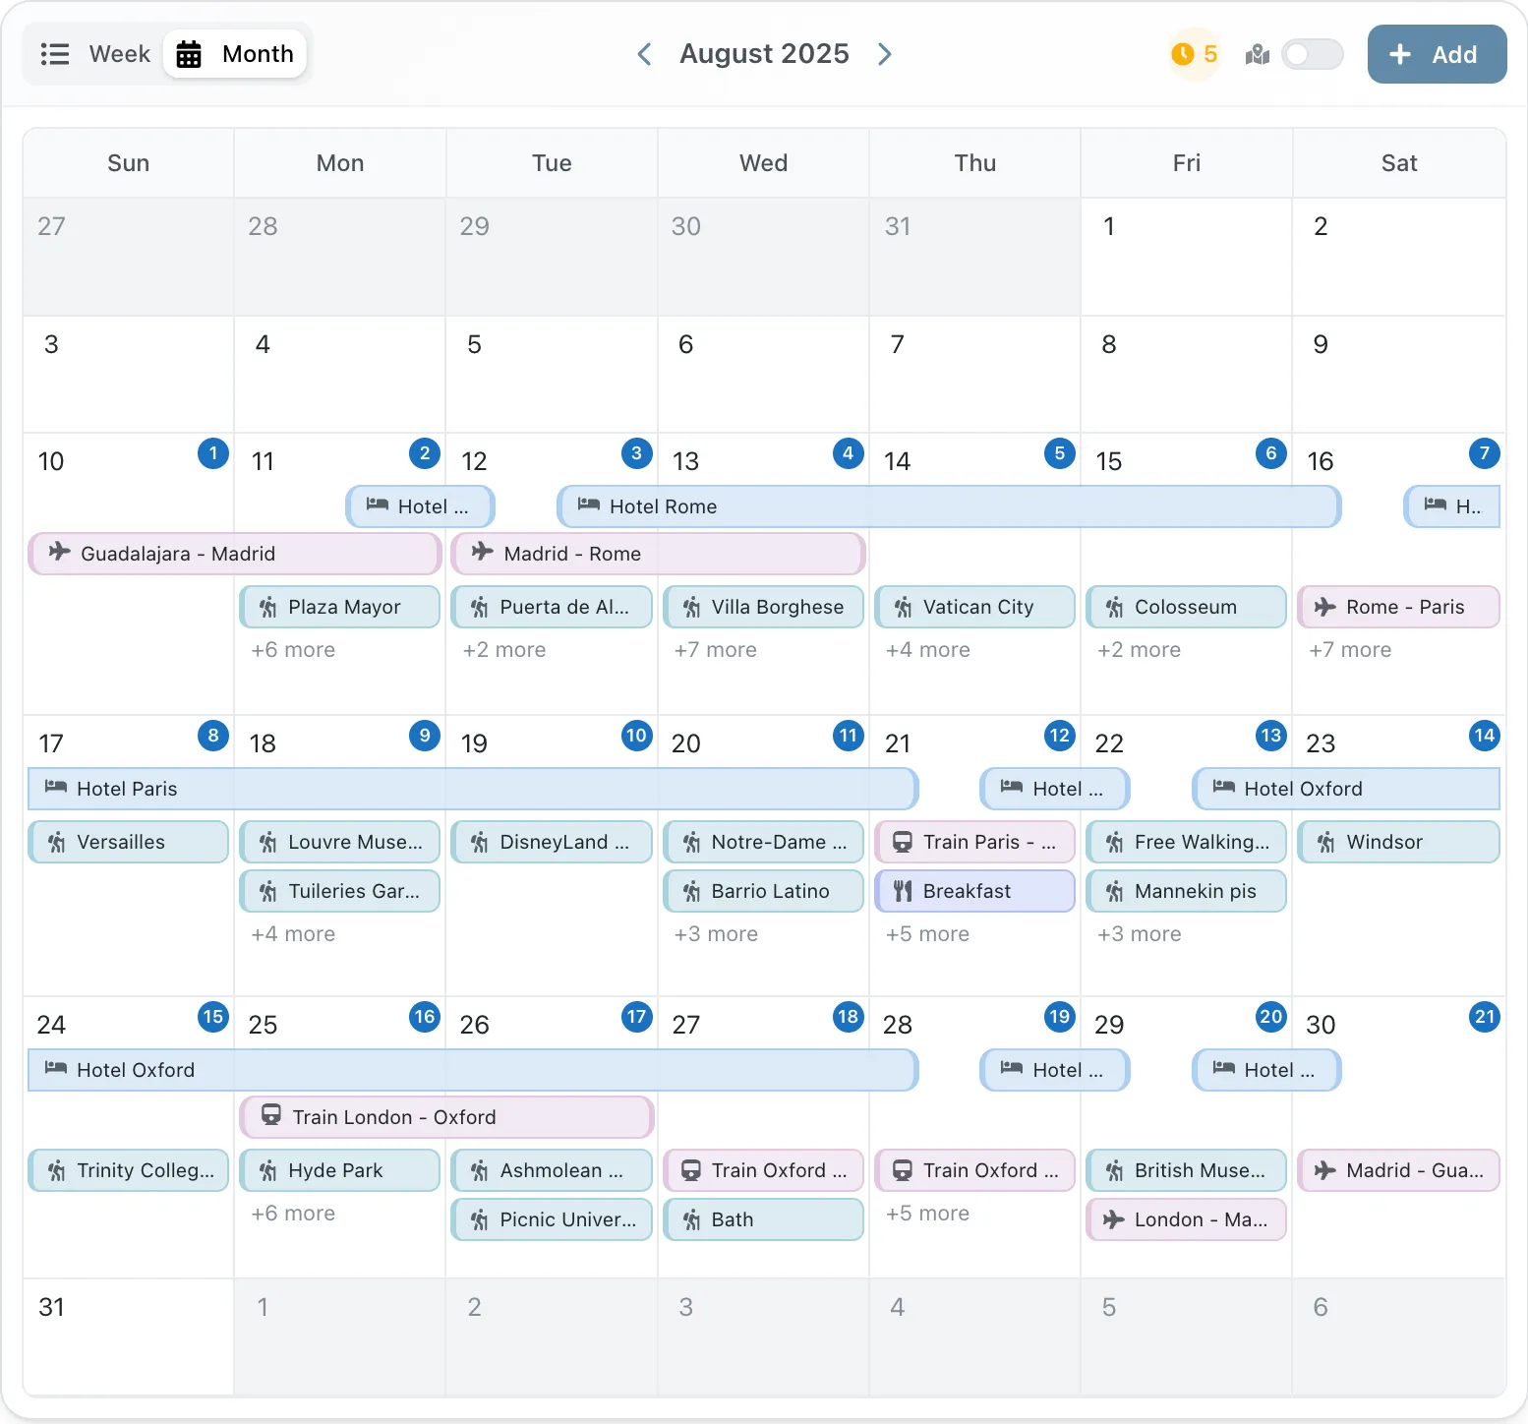The image size is (1528, 1424).
Task: Click the walking icon on Versailles event
Action: (x=57, y=842)
